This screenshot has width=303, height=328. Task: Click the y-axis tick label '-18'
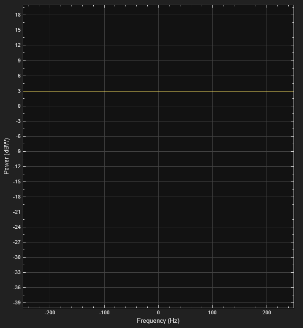click(x=17, y=197)
